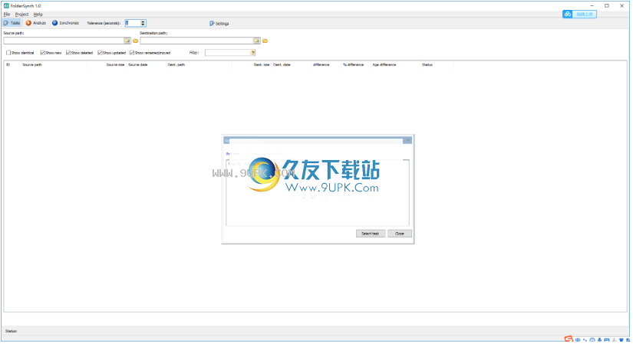Open the Project menu

click(x=21, y=14)
